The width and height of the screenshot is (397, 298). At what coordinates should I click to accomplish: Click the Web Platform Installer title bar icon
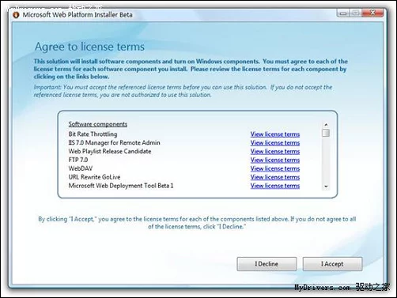point(16,15)
